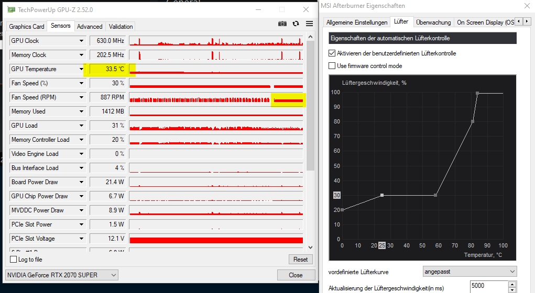The image size is (535, 293).
Task: Click the Memory Used value 1412 MB
Action: click(108, 111)
